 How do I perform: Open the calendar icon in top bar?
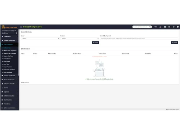click(165, 27)
